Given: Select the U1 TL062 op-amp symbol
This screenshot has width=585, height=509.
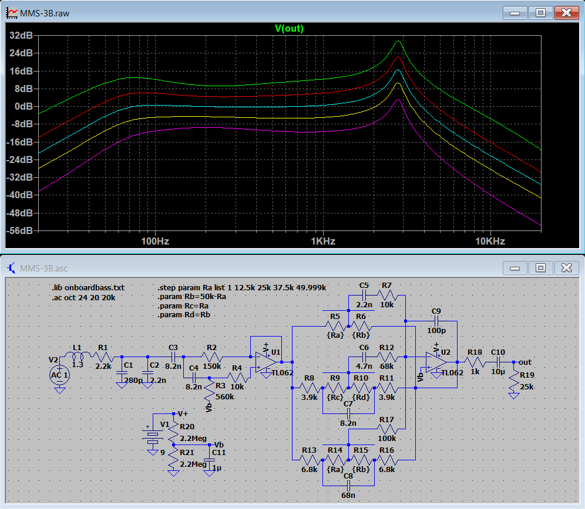Looking at the screenshot, I should 267,362.
